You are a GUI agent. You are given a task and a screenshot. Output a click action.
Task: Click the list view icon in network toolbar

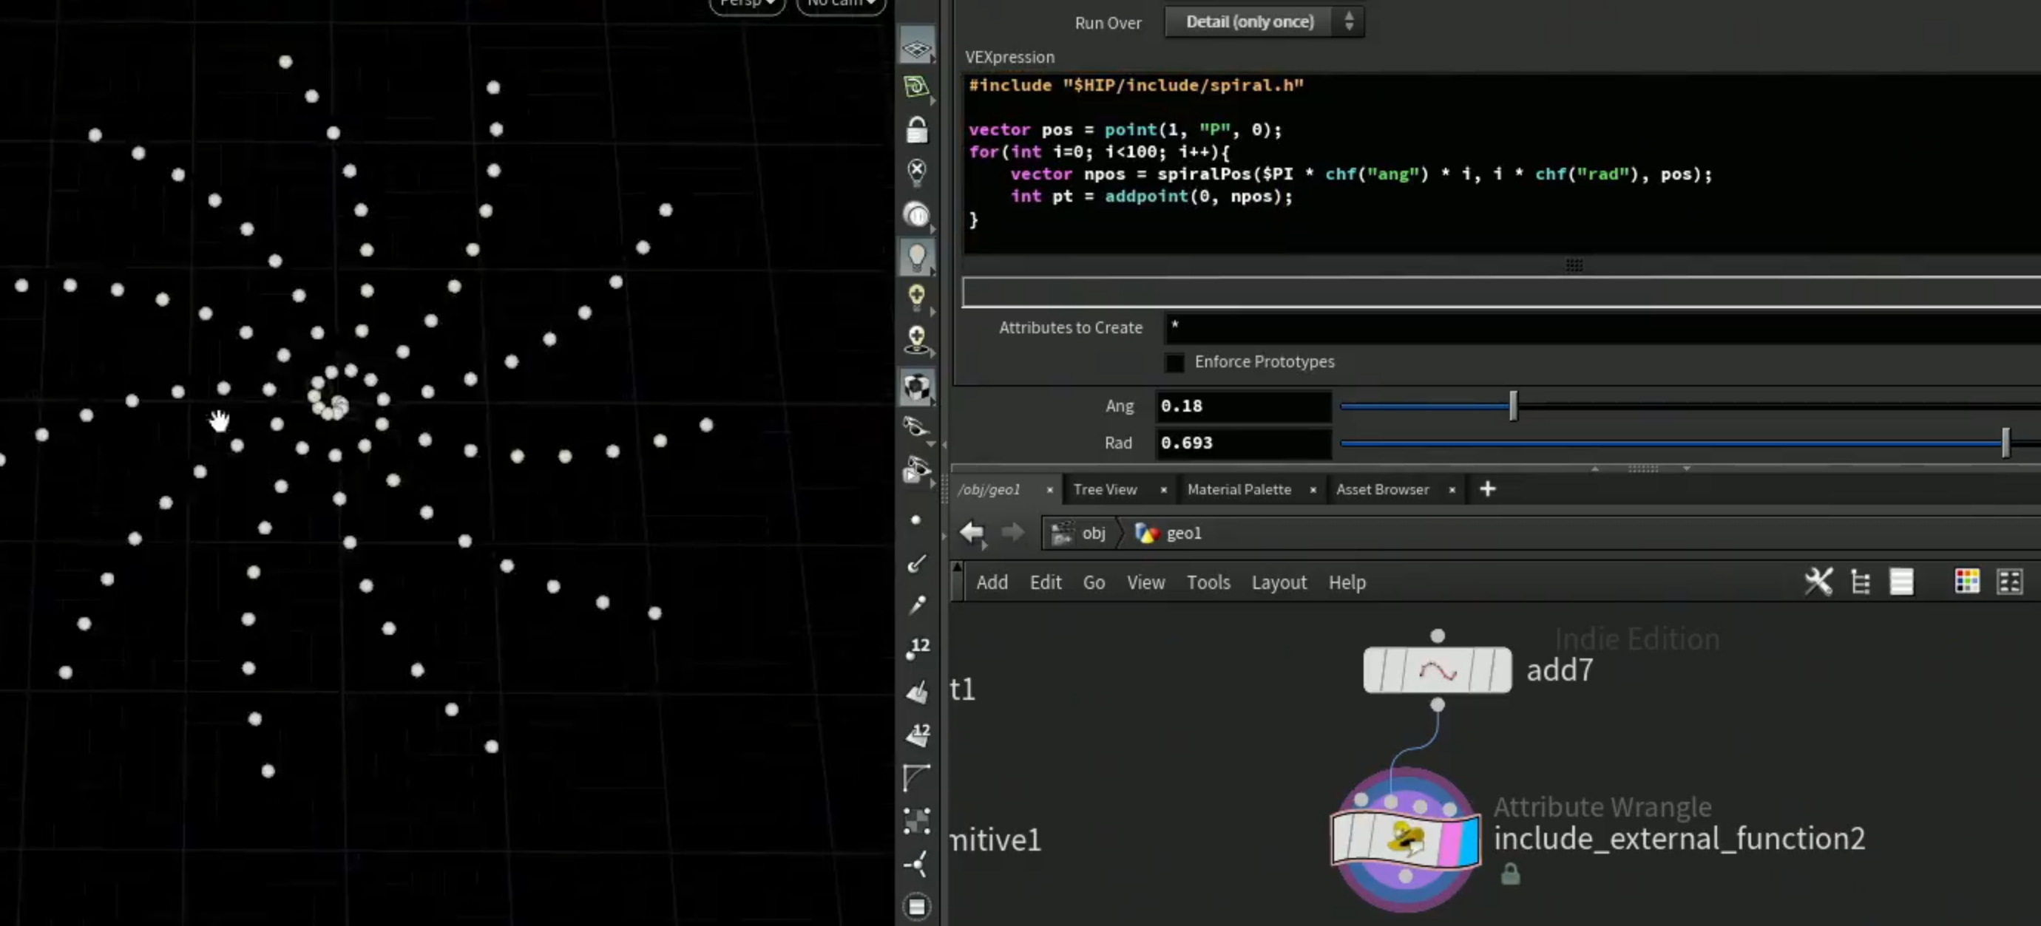tap(1901, 582)
